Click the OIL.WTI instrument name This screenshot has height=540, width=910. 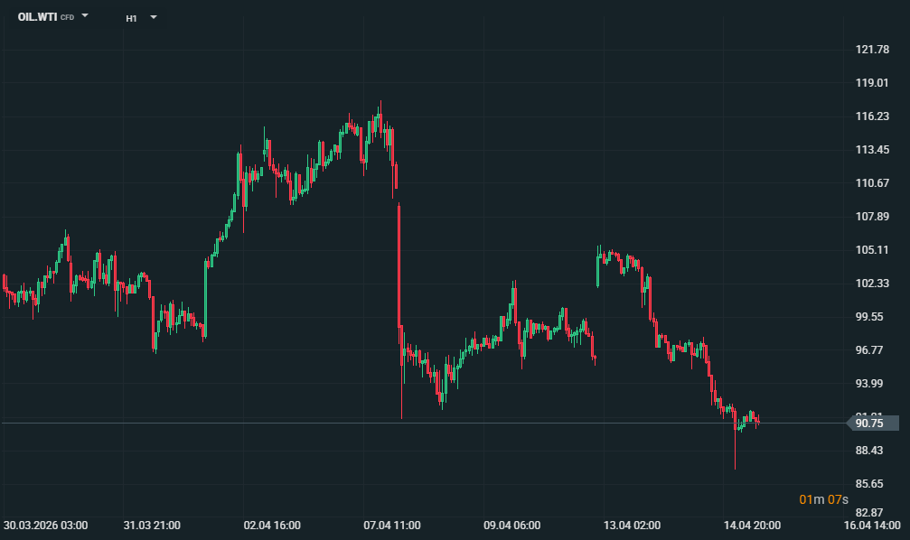[37, 17]
